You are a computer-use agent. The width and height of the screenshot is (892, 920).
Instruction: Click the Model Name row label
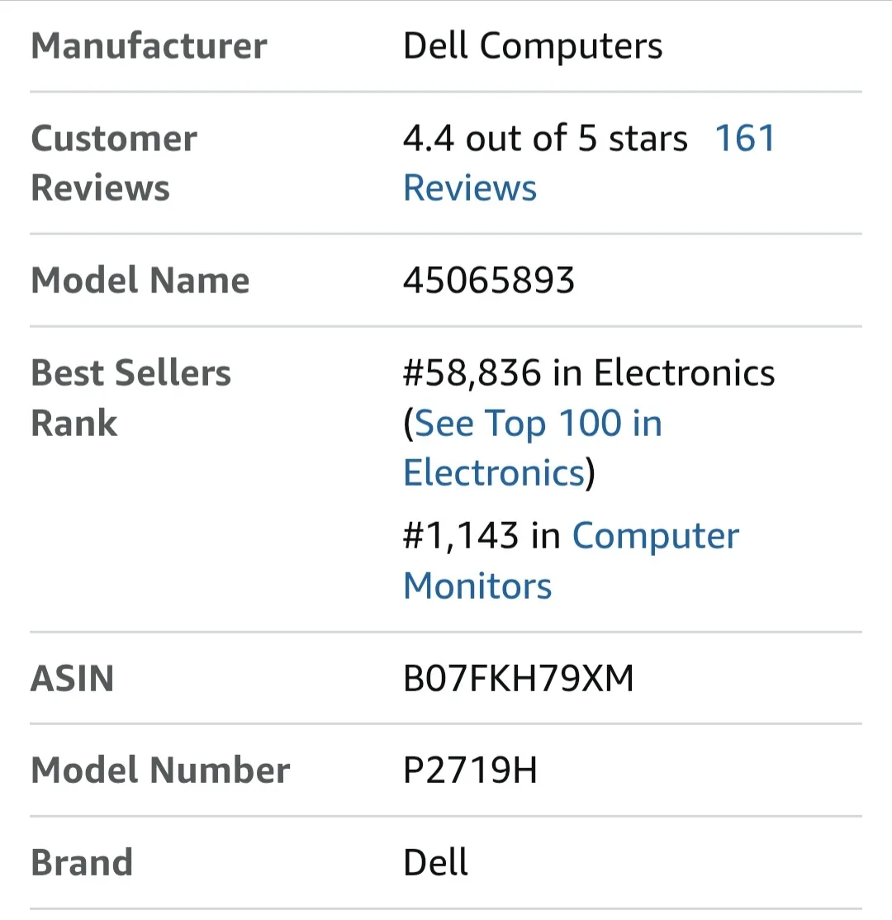coord(140,281)
